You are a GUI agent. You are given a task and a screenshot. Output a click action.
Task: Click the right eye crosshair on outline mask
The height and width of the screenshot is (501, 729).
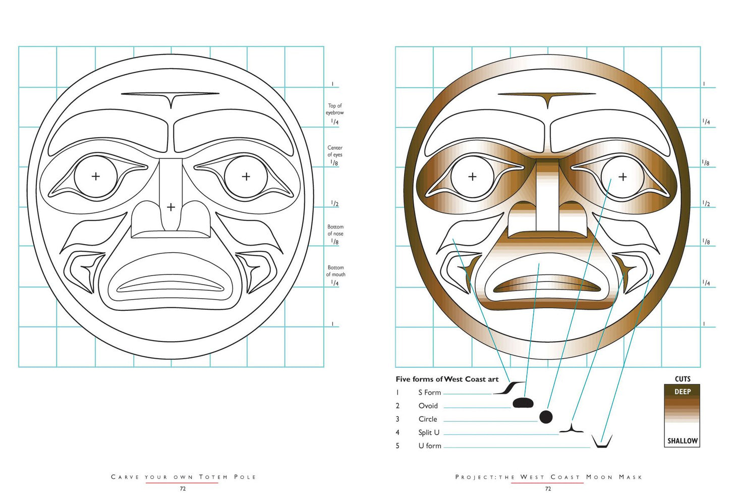246,176
